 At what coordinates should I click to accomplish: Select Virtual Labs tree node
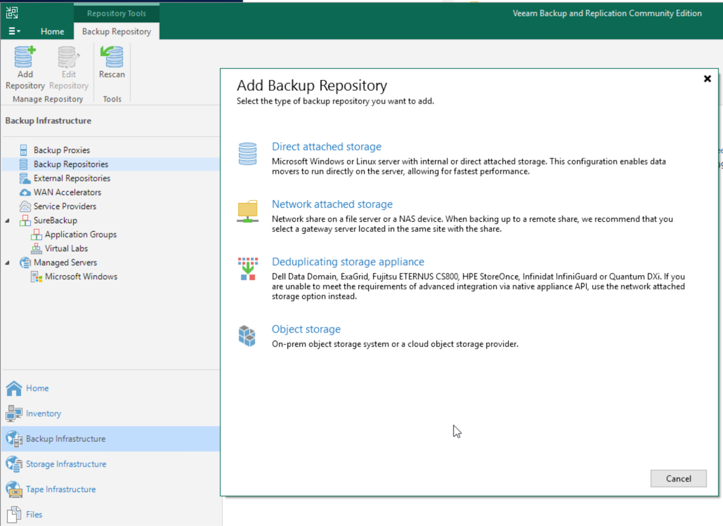coord(66,248)
